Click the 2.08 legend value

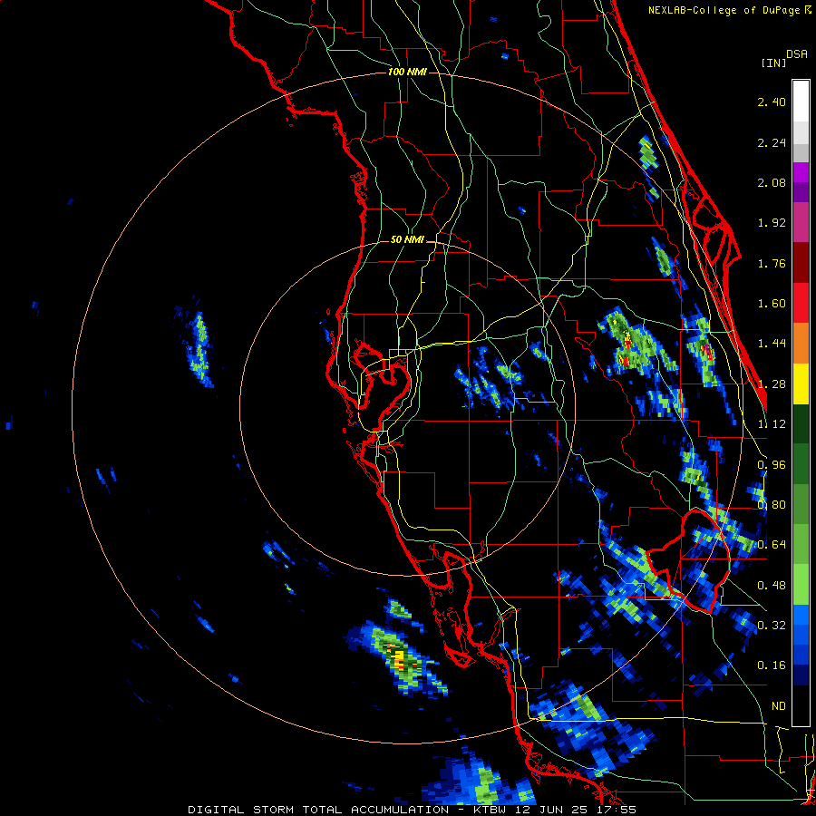click(x=772, y=182)
